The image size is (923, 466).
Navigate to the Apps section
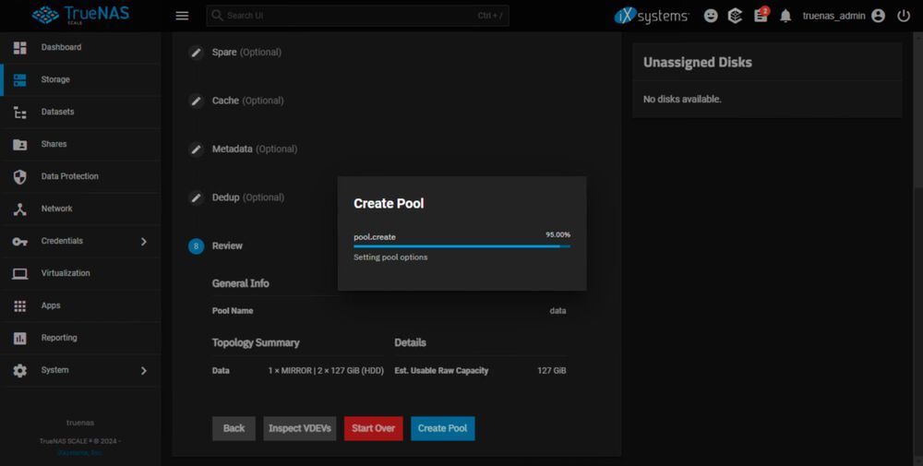(51, 305)
